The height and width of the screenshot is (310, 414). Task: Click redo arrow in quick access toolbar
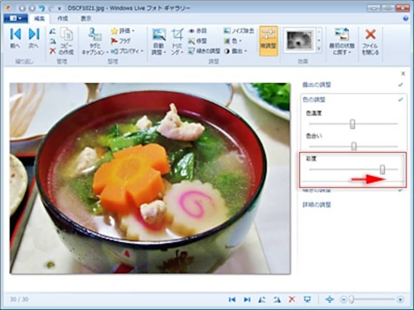coord(52,8)
